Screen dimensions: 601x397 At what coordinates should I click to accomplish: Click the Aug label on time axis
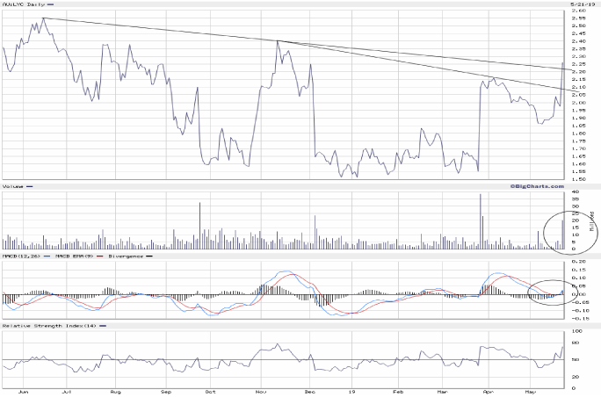point(115,391)
